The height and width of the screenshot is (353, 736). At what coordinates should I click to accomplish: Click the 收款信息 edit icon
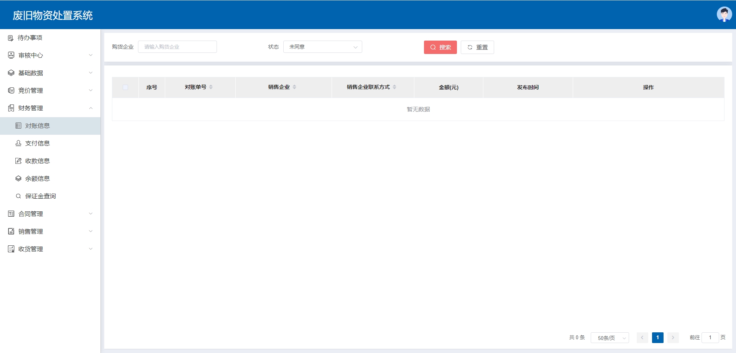click(x=18, y=161)
